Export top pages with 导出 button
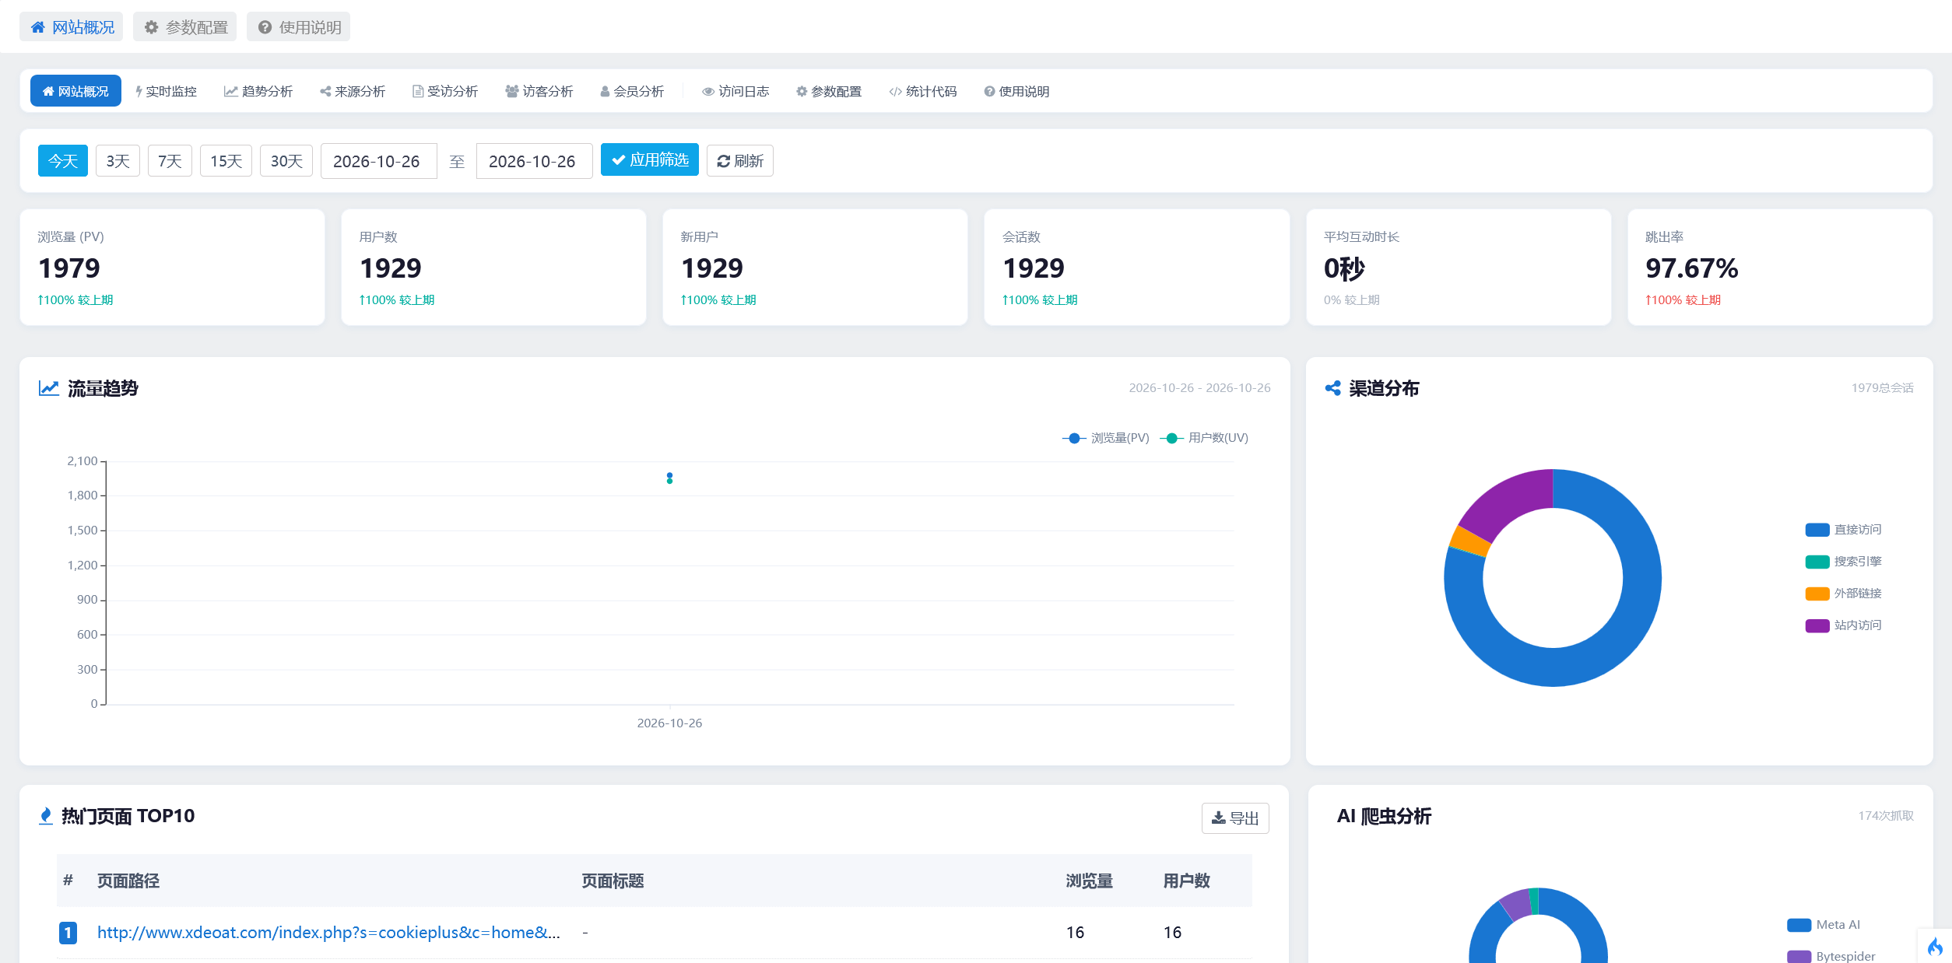 pos(1235,818)
